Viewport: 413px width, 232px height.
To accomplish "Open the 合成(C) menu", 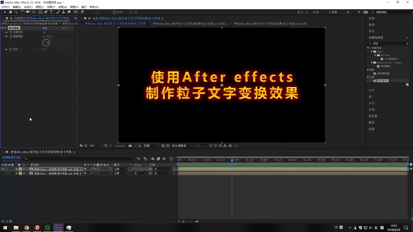I will 28,7.
